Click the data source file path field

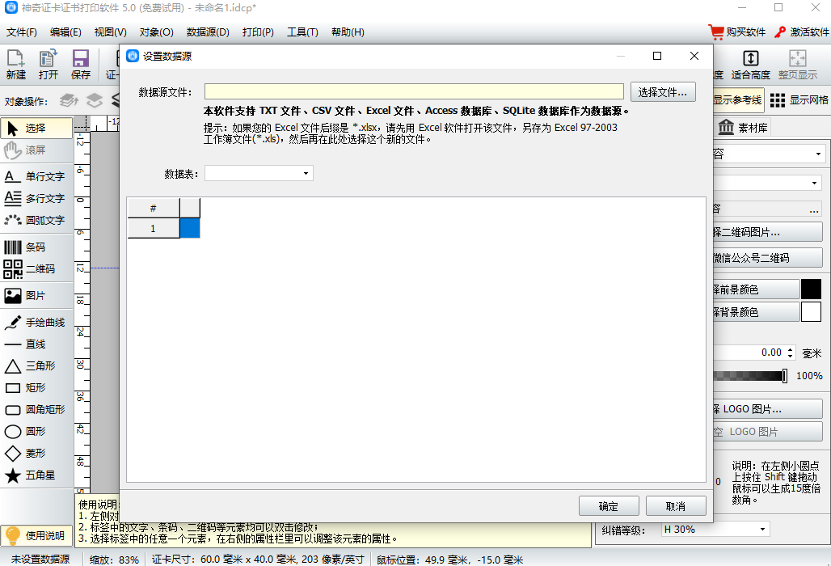point(414,92)
